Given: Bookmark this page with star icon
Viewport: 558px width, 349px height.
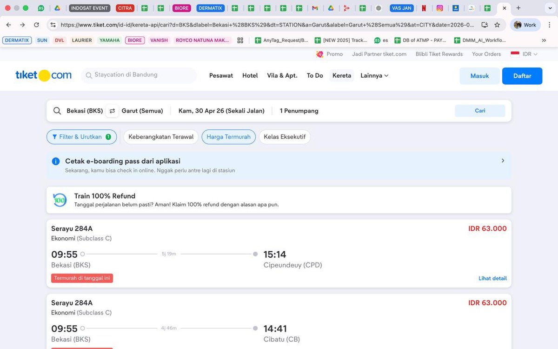Looking at the screenshot, I should tap(497, 25).
